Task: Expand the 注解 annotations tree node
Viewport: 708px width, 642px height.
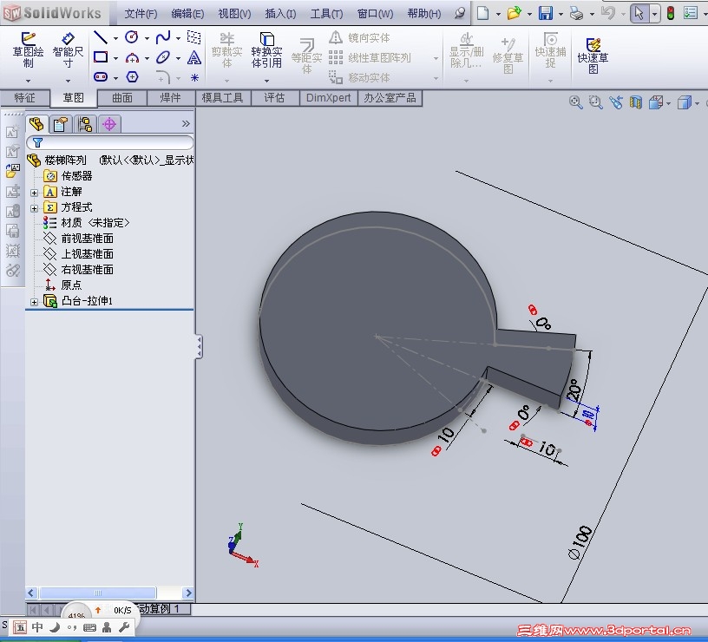Action: click(35, 192)
